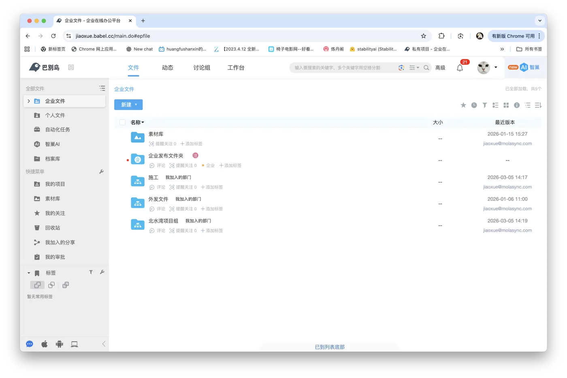
Task: Select the tag intersection mode icon
Action: coord(51,285)
